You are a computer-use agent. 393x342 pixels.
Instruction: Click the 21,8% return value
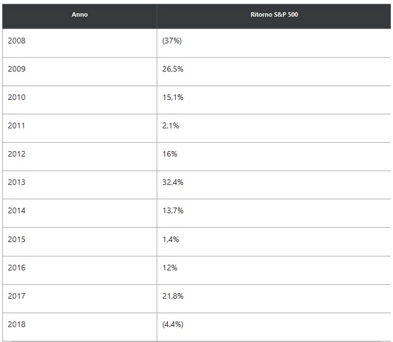coord(173,296)
